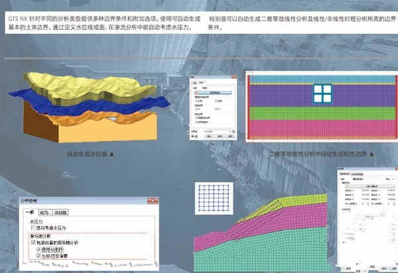Enable the 自动考虑水压力 checkbox
Viewport: 398px width, 273px height.
point(33,228)
